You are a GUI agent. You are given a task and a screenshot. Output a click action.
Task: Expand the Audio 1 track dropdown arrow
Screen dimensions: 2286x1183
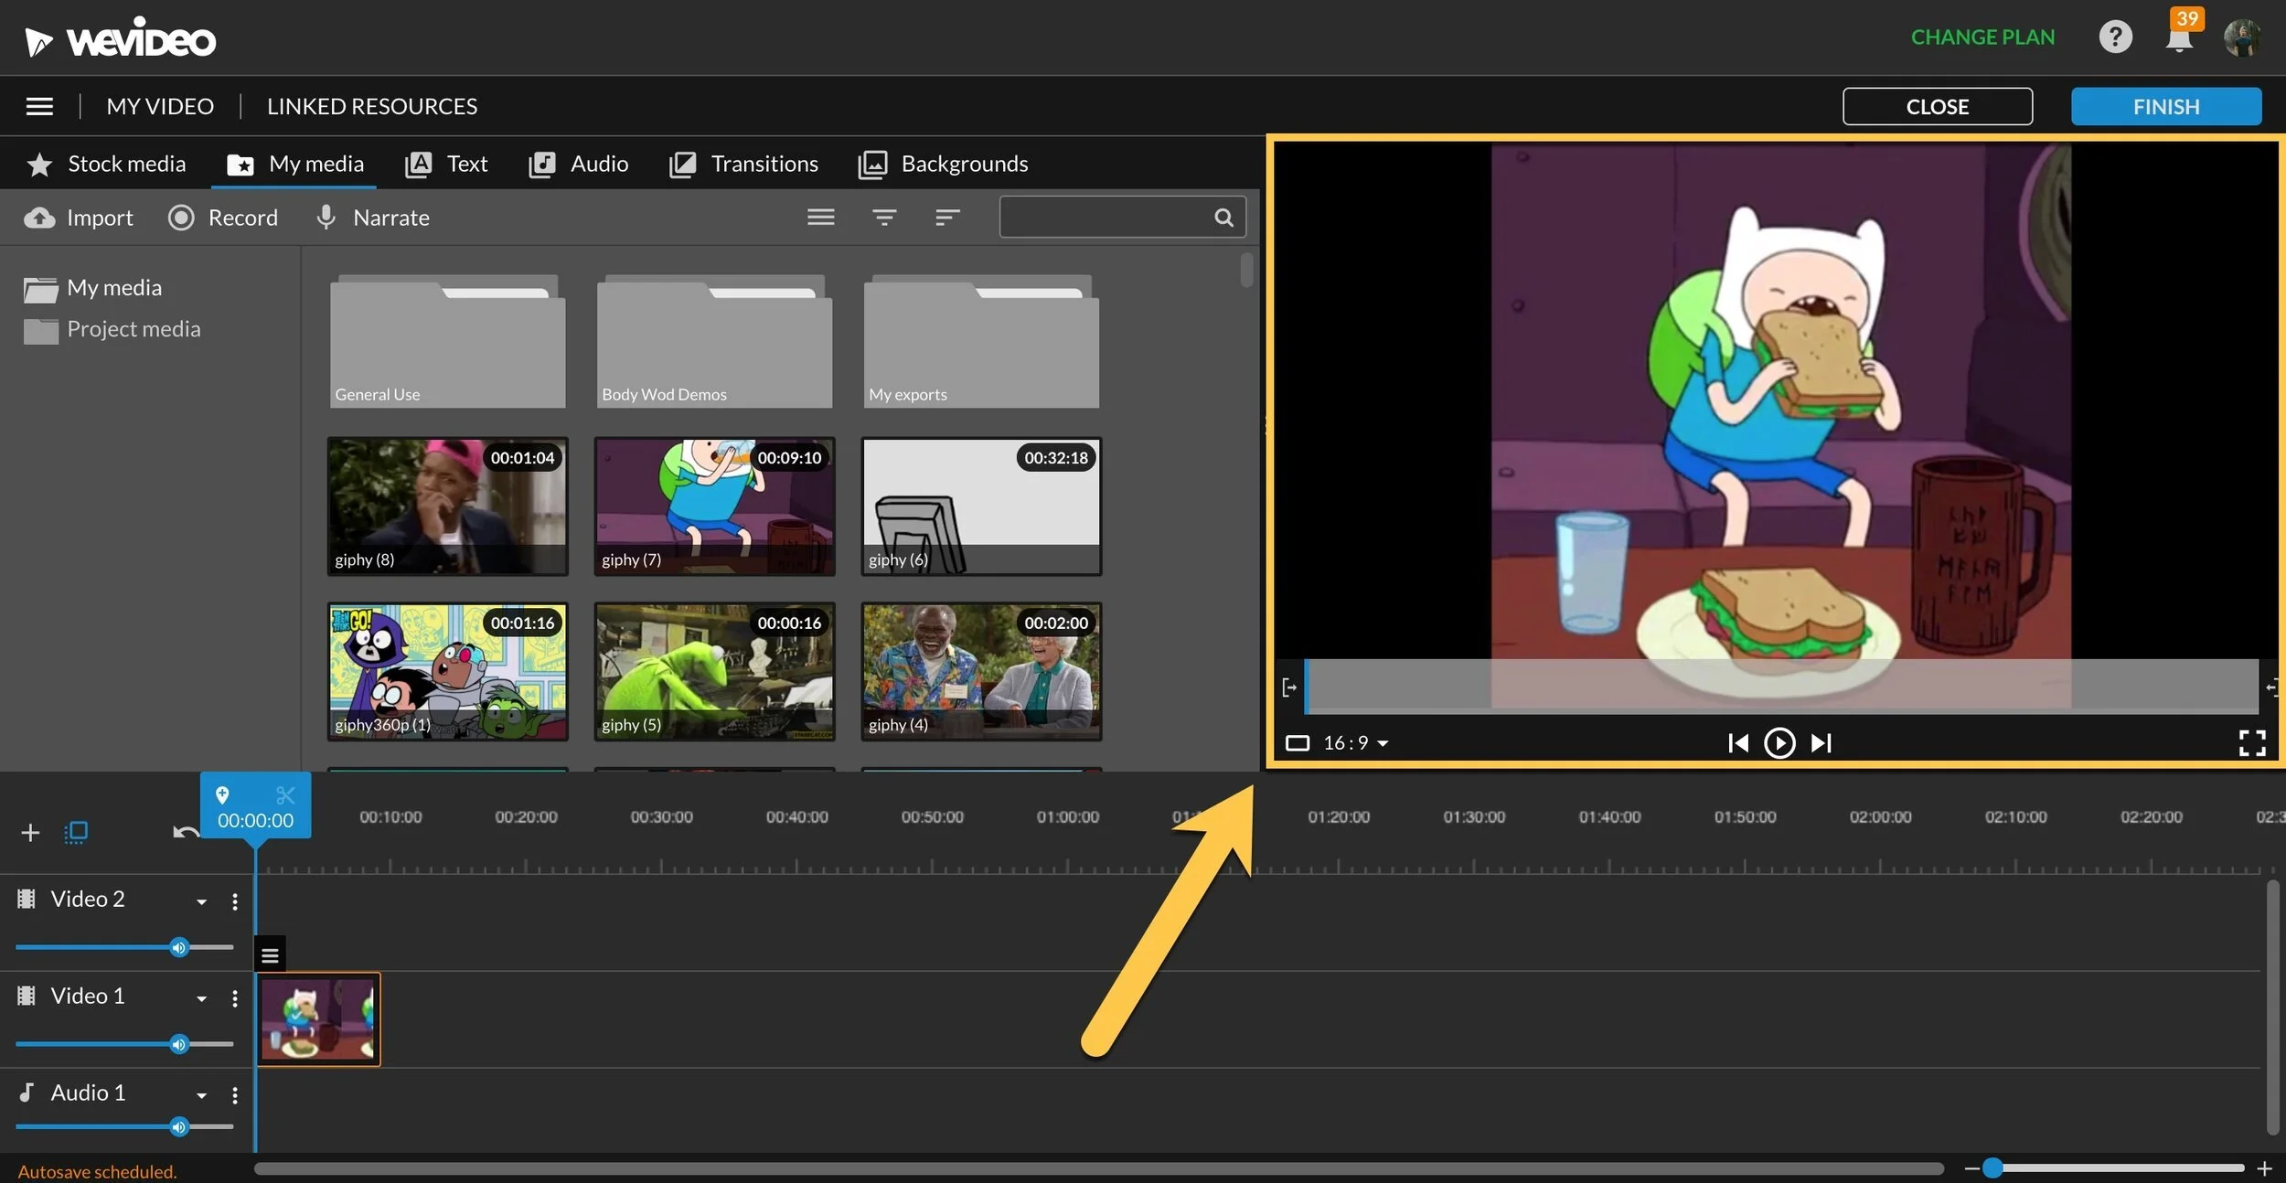point(201,1094)
